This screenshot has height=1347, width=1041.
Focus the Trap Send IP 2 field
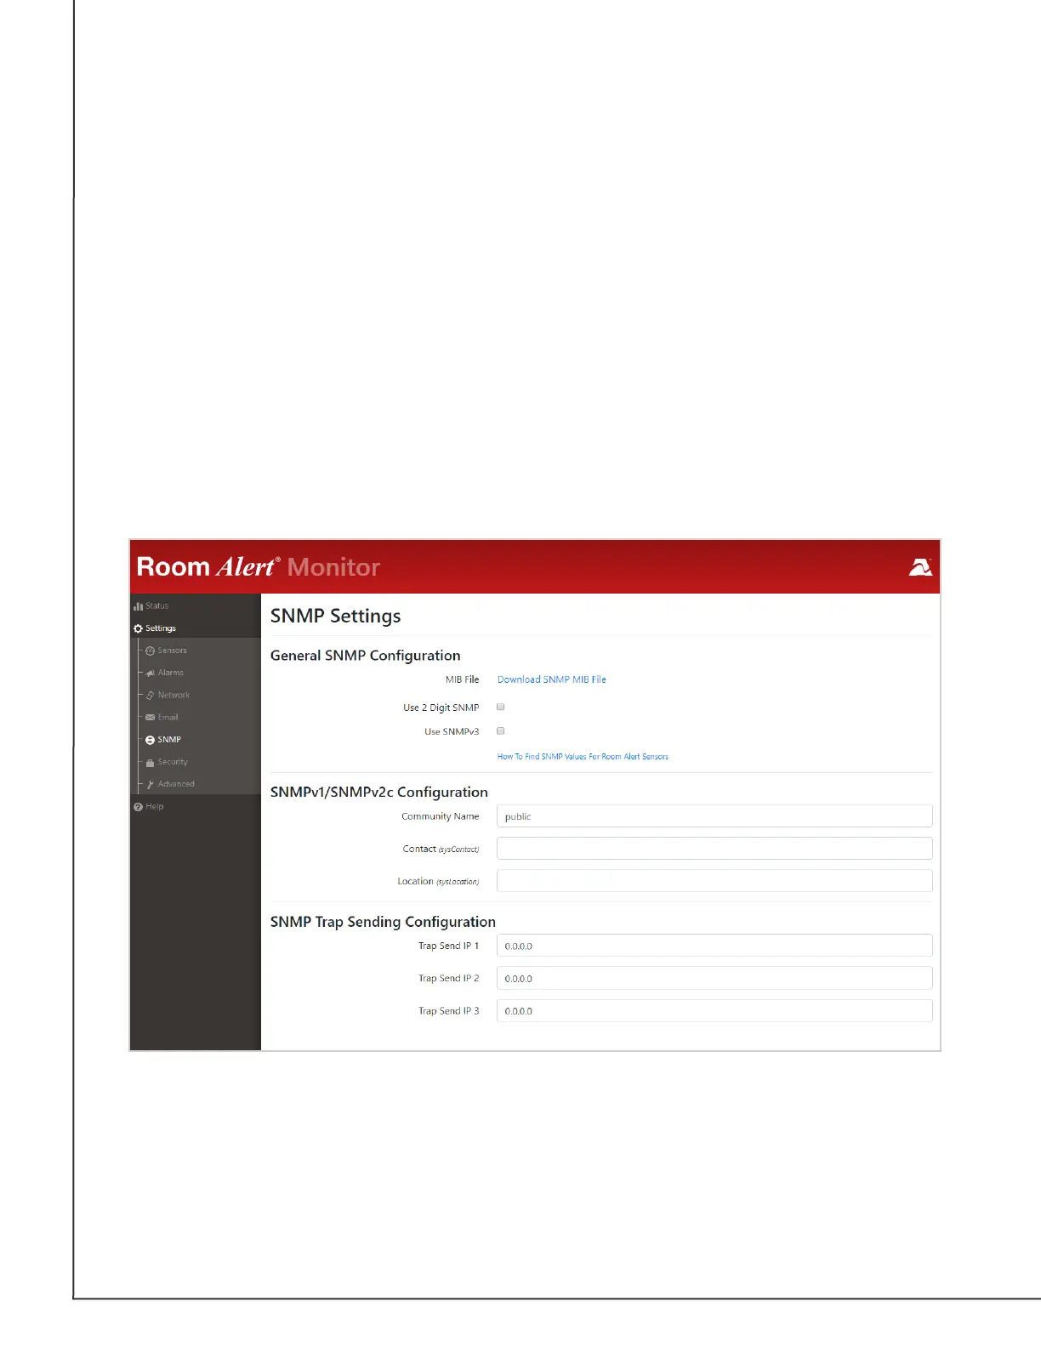[x=714, y=979]
